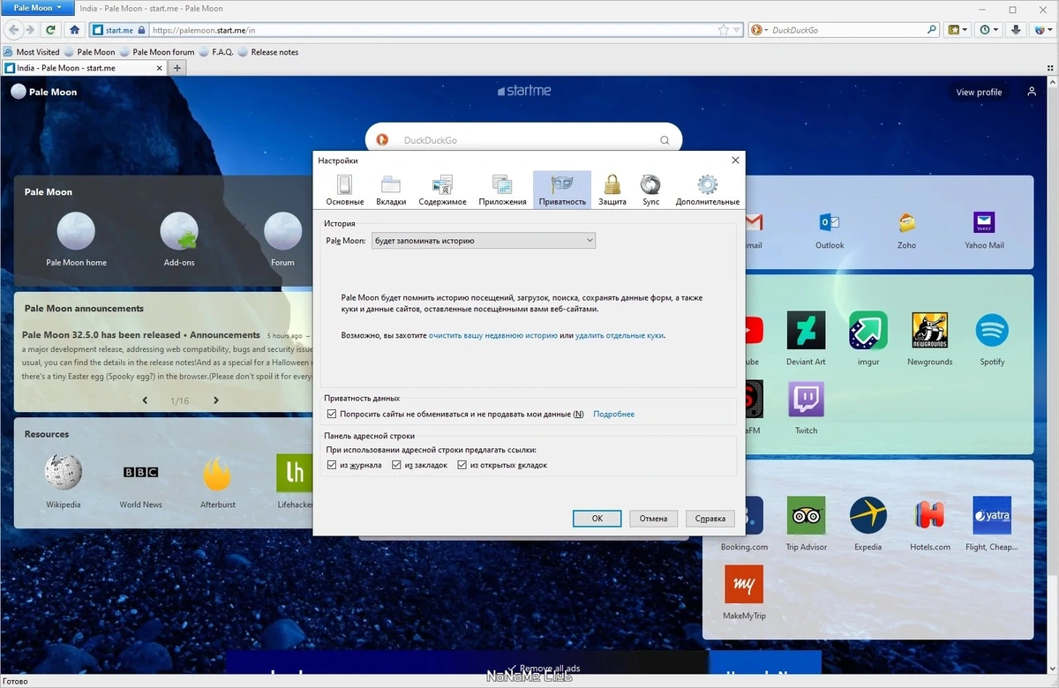Image resolution: width=1059 pixels, height=688 pixels.
Task: Bookmark this page with the star icon
Action: 724,30
